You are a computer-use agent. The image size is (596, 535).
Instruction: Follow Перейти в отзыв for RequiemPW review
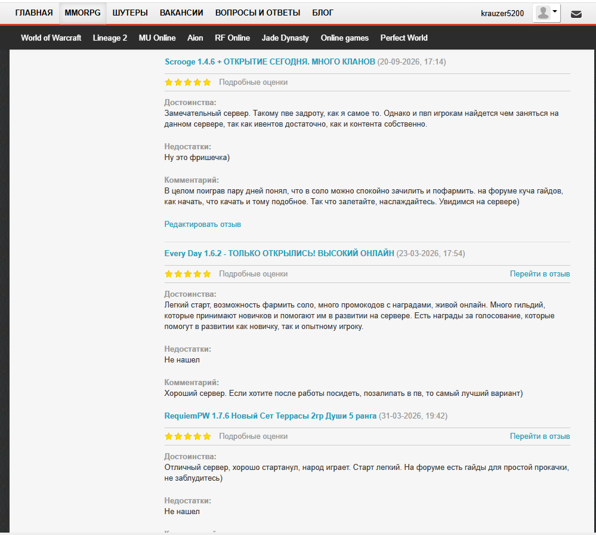pos(540,436)
